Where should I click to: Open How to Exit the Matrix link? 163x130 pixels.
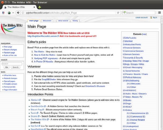[44, 55]
